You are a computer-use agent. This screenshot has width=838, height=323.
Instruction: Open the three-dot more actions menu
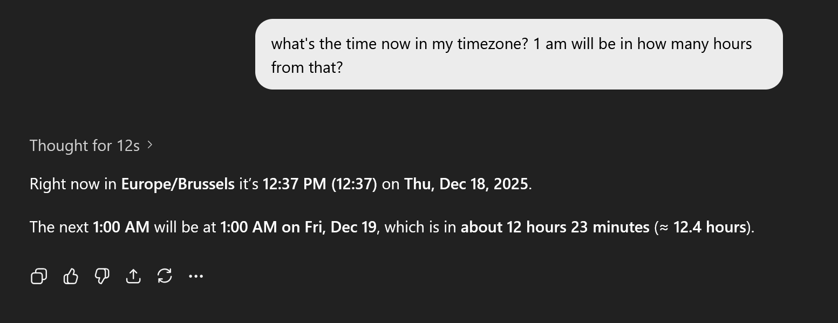[x=196, y=277]
